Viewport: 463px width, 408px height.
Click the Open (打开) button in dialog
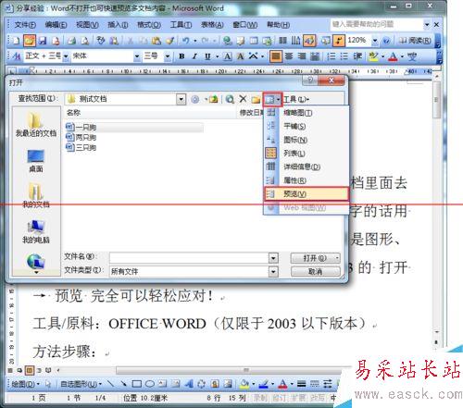click(315, 258)
